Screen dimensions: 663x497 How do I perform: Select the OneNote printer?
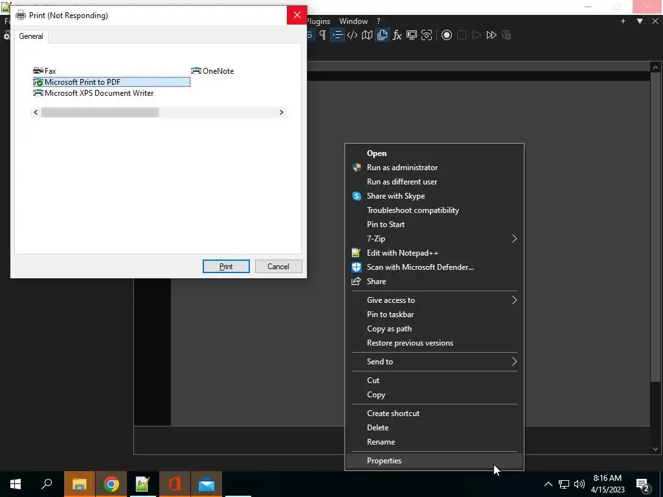click(212, 71)
